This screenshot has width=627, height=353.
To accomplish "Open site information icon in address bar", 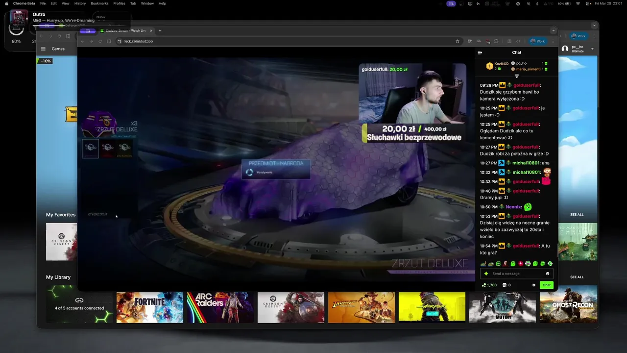I will [x=120, y=41].
